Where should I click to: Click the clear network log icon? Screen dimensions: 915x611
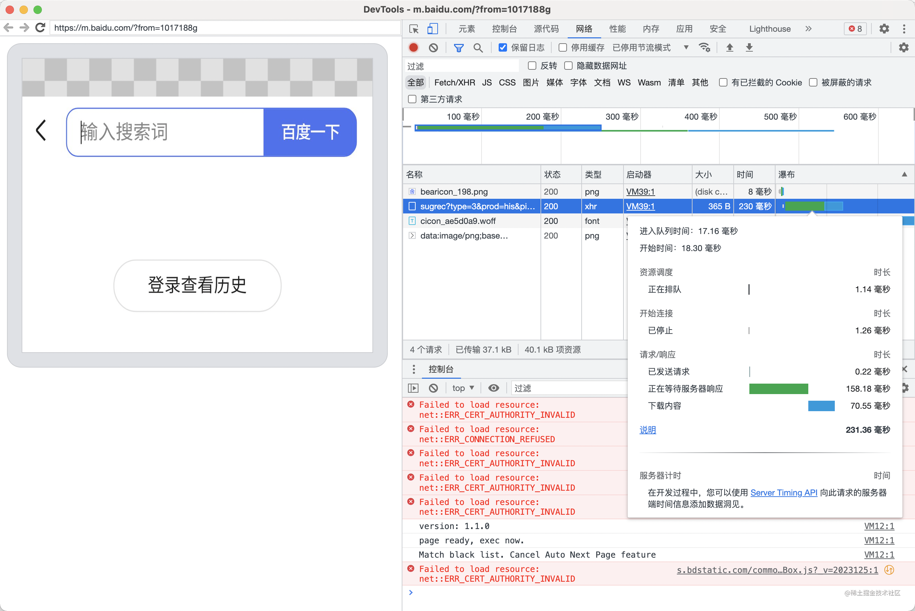(x=433, y=48)
